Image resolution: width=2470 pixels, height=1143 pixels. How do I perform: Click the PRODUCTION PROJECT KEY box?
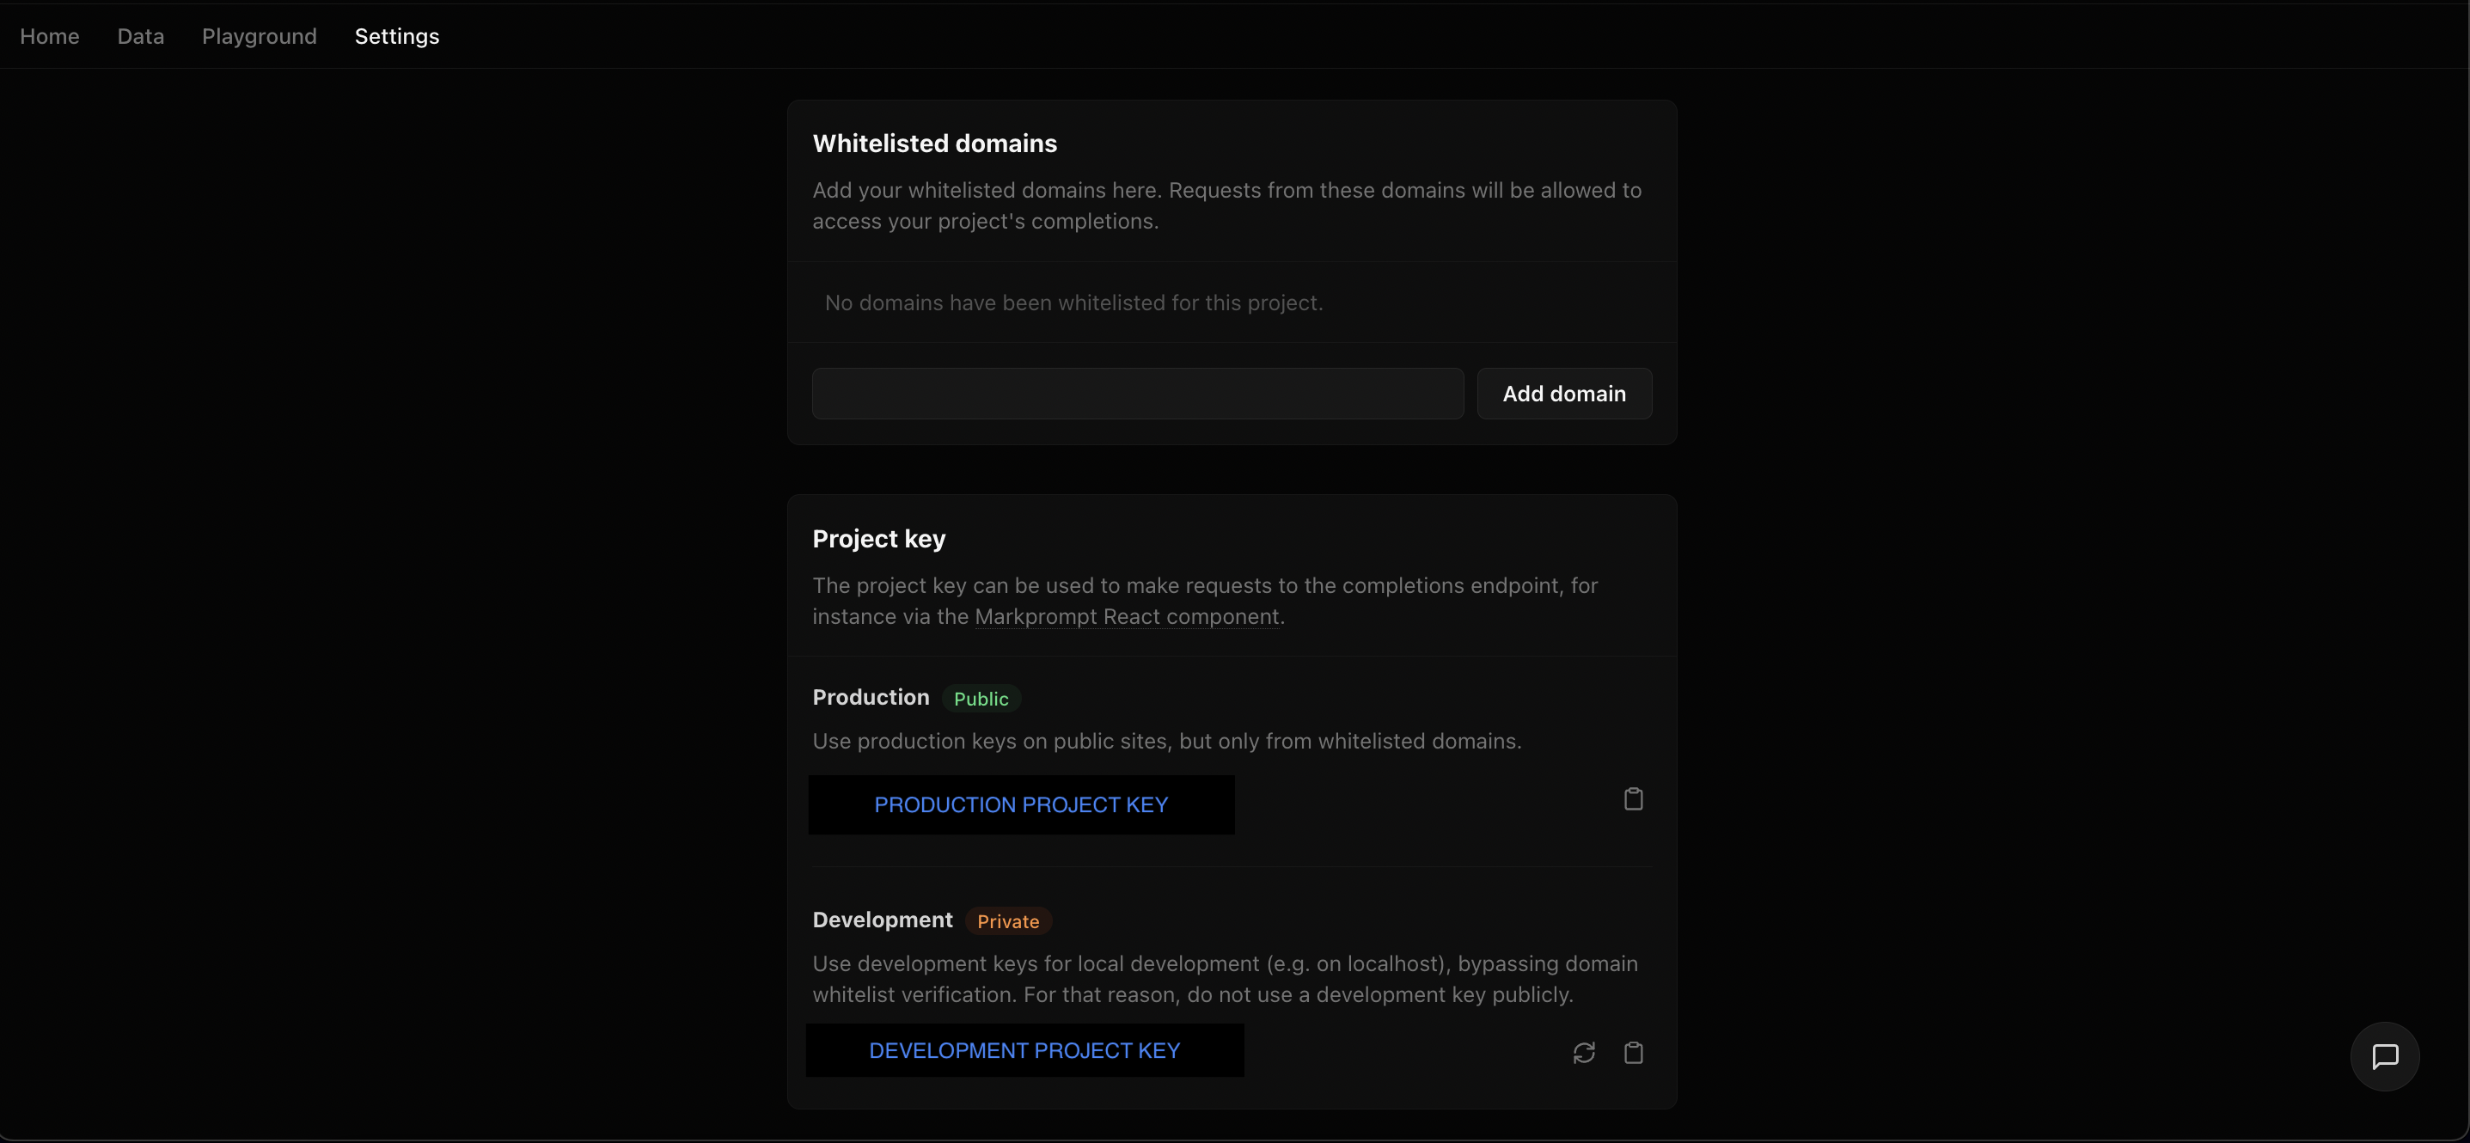point(1021,804)
